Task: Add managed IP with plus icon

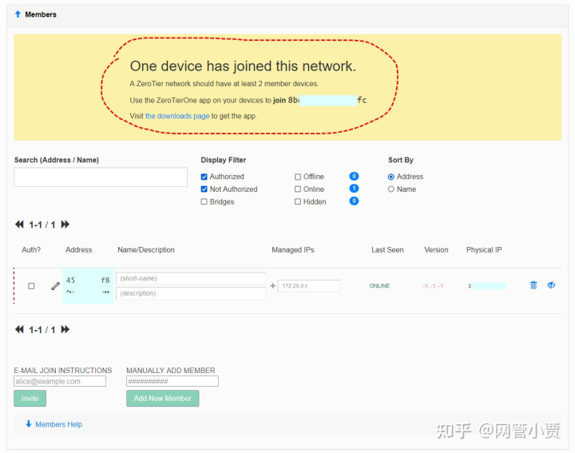Action: click(272, 286)
